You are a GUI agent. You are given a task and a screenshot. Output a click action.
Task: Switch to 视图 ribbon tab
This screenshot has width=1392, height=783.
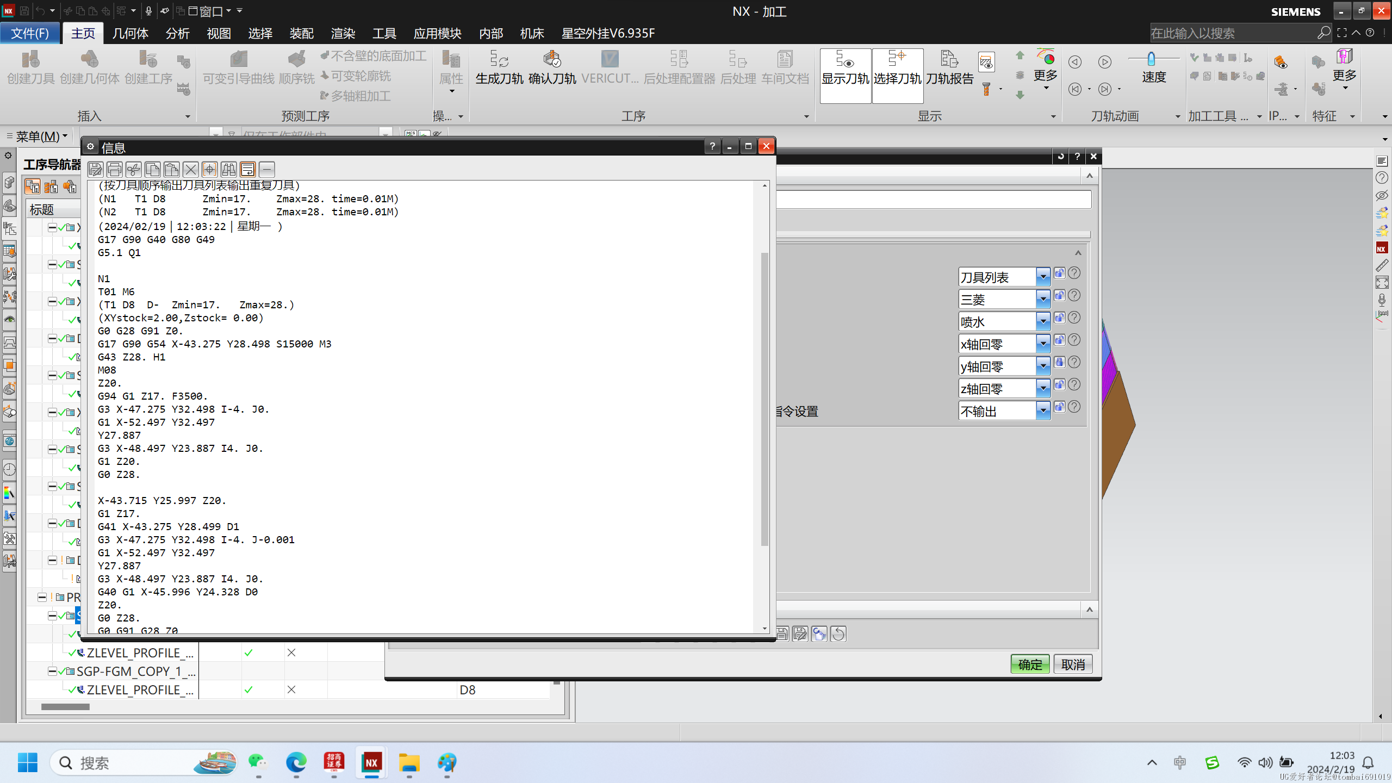(x=219, y=33)
